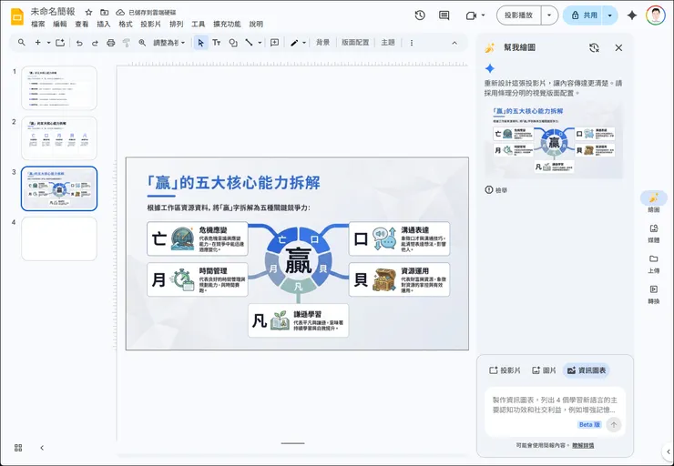Select the line tool
674x466 pixels.
tap(249, 43)
